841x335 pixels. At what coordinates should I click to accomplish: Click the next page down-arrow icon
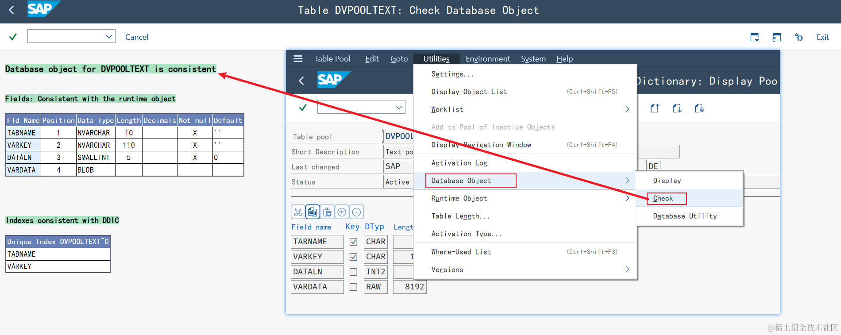(x=677, y=108)
